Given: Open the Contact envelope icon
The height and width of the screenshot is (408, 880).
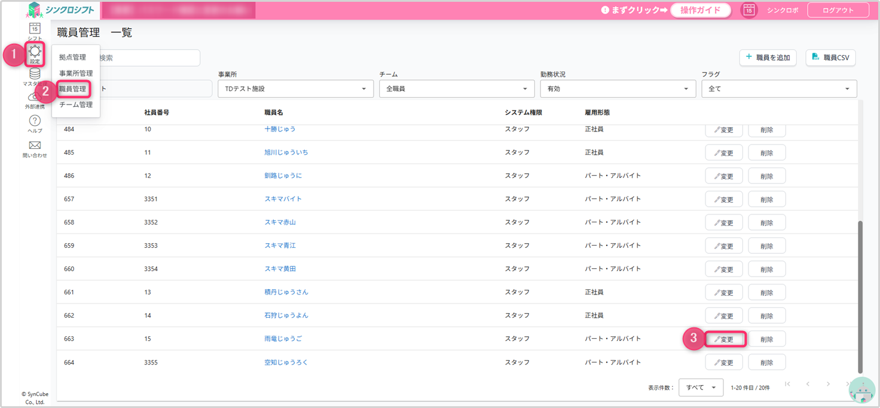Looking at the screenshot, I should tap(35, 145).
